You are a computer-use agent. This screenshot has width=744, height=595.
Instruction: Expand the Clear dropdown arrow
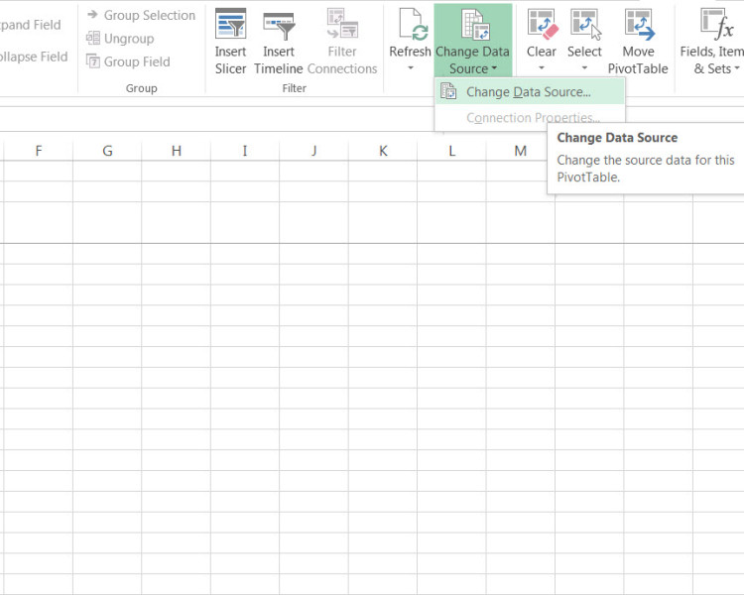(542, 69)
